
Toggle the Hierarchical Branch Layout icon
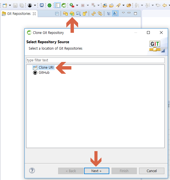click(109, 14)
